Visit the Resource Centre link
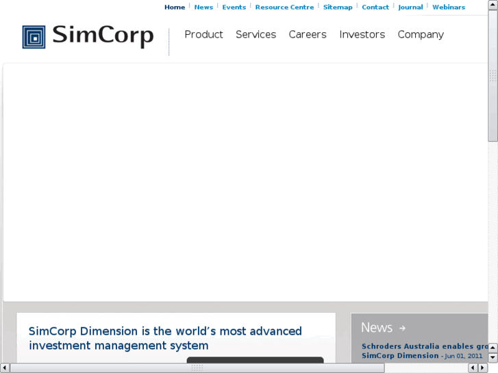Image resolution: width=498 pixels, height=373 pixels. pos(284,7)
